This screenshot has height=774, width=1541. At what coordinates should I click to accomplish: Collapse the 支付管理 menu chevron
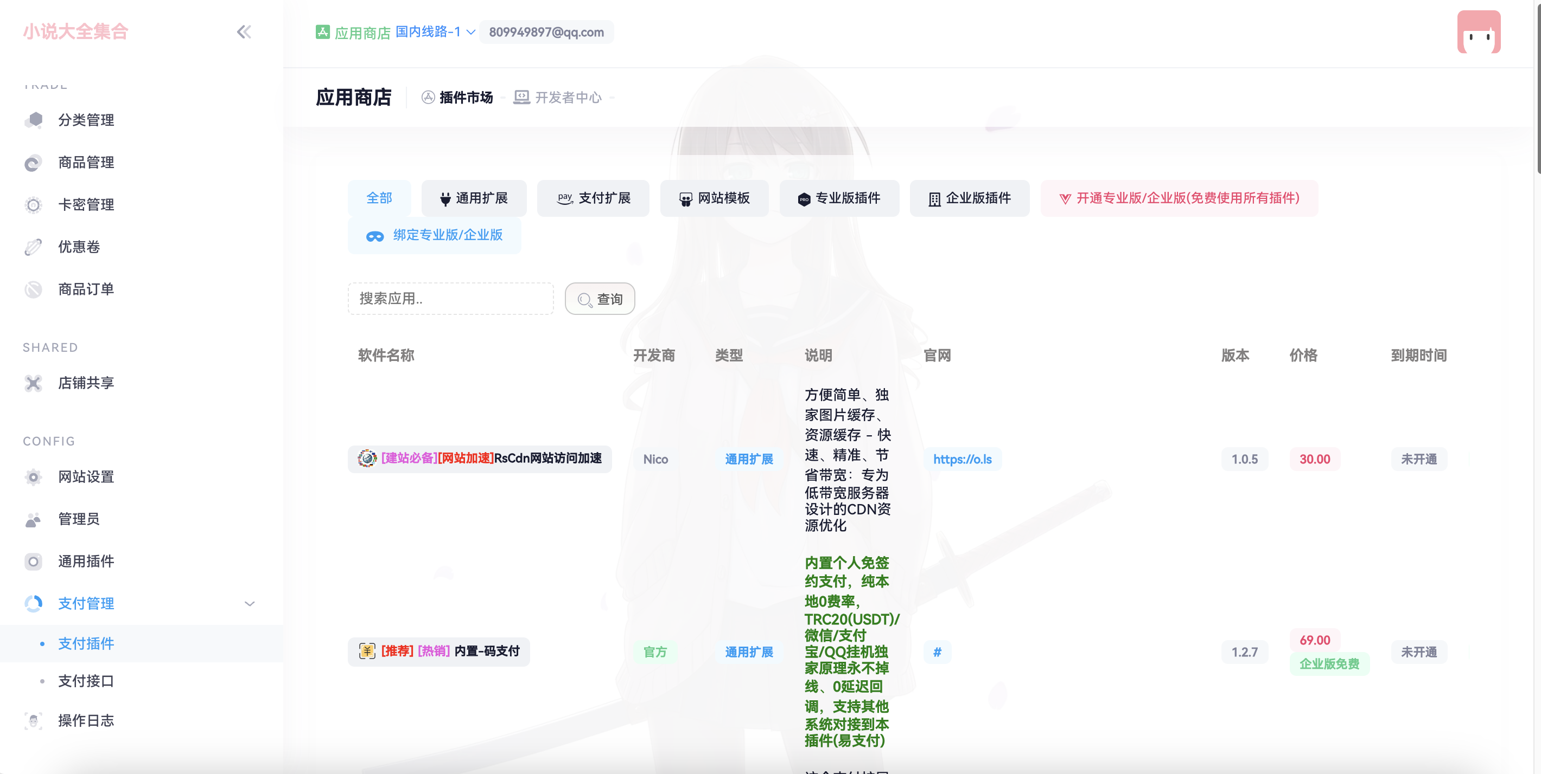point(250,604)
